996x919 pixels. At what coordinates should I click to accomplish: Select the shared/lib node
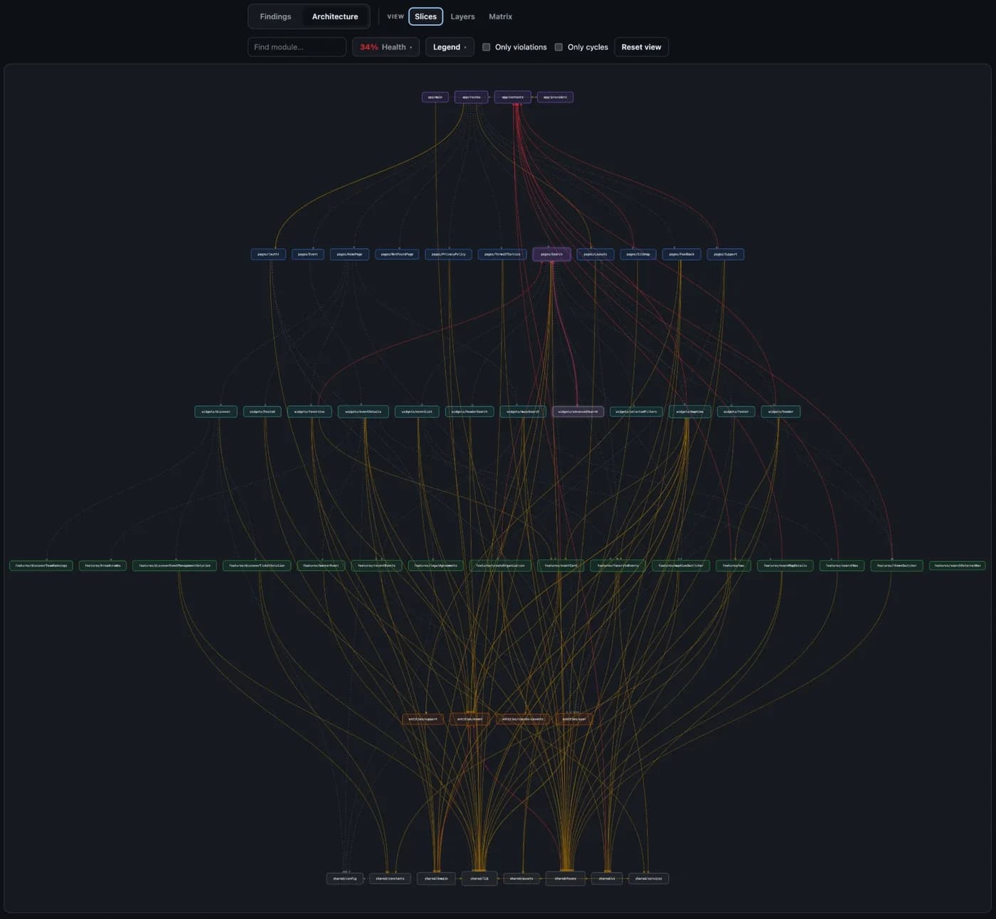tap(480, 878)
